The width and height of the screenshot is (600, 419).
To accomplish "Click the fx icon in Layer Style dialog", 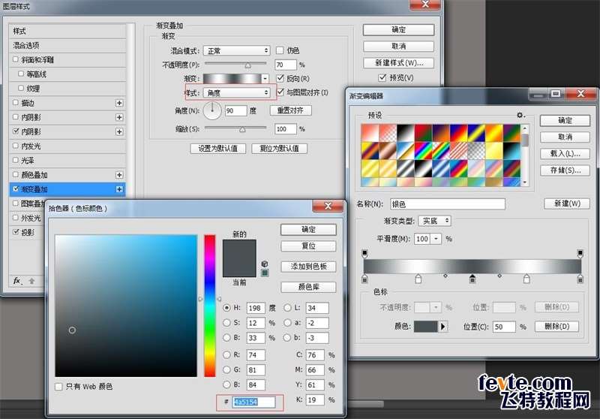I will point(17,281).
